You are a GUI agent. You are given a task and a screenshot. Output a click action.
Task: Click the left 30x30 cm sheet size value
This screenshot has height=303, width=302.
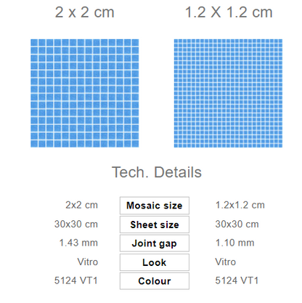tap(76, 224)
